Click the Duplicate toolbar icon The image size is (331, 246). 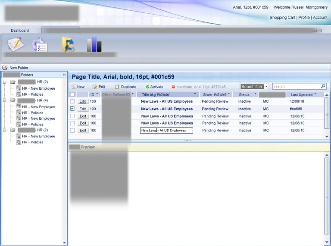[x=117, y=87]
